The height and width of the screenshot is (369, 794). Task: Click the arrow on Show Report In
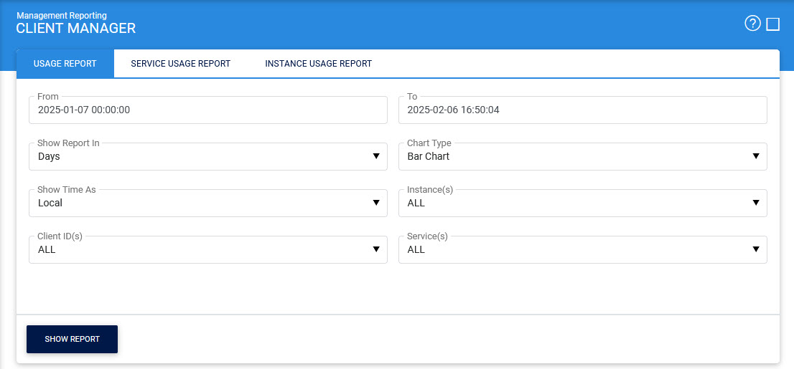click(376, 157)
